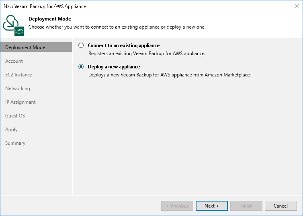Choose Deploy a new appliance option
The height and width of the screenshot is (216, 303).
81,67
